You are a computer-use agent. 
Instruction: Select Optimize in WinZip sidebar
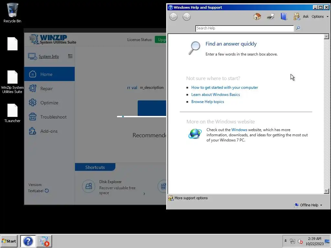49,103
